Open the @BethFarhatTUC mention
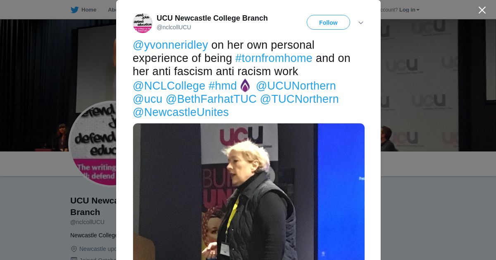 [x=211, y=99]
